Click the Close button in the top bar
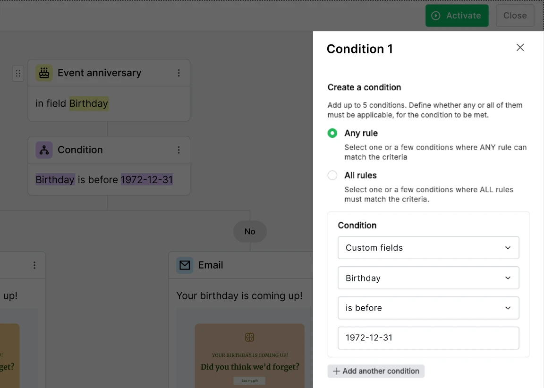 tap(515, 15)
